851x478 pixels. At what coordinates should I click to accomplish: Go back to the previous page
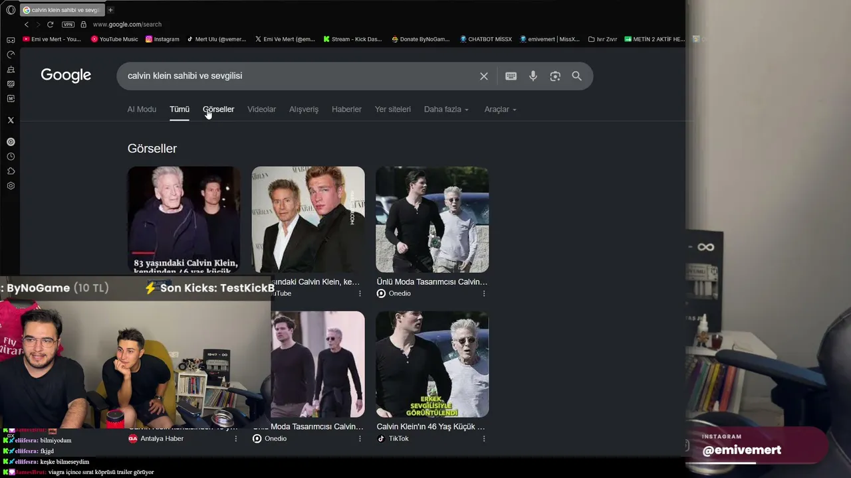click(27, 25)
